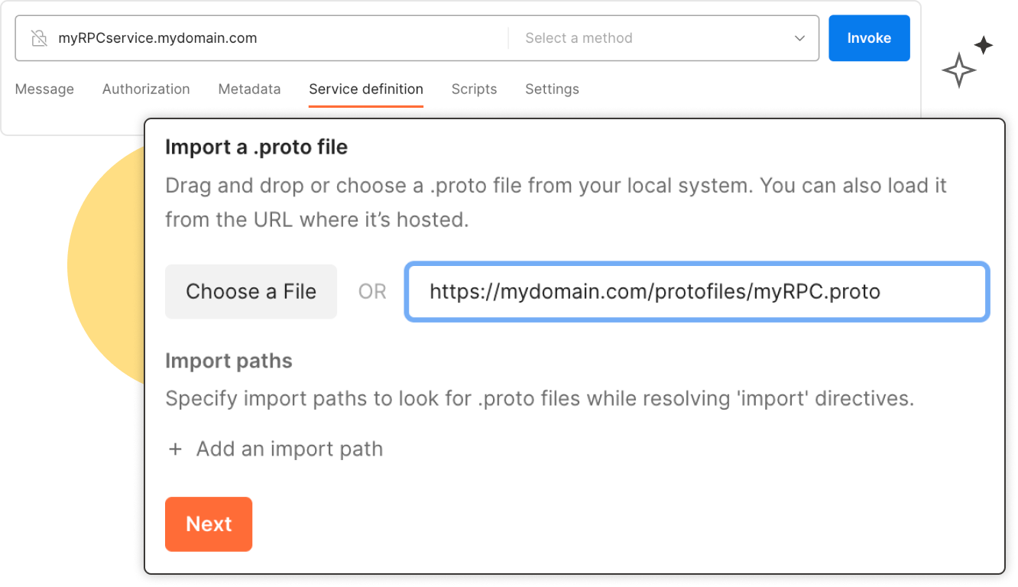Screen dimensions: 1018x587
Task: View the Service definition tab
Action: click(365, 89)
